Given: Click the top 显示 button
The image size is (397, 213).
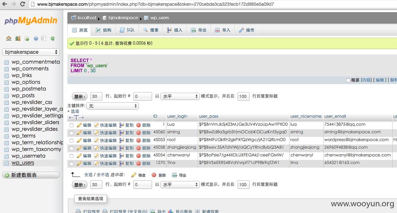Looking at the screenshot, I should (80, 96).
